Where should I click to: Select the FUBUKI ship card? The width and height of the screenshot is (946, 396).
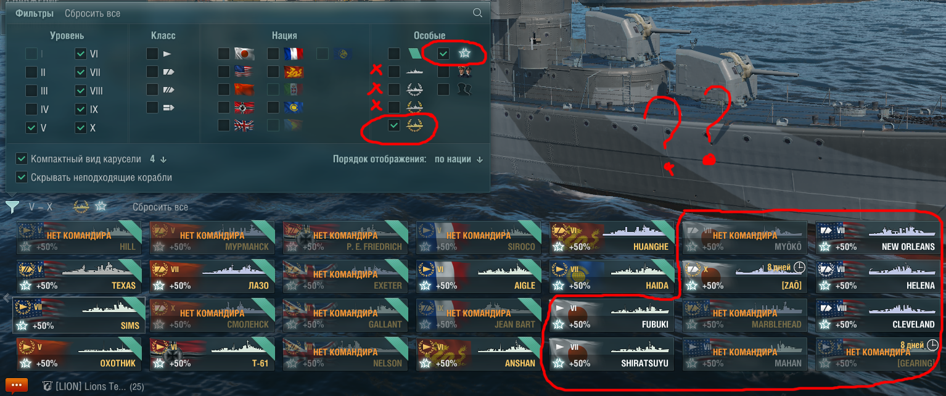click(612, 315)
